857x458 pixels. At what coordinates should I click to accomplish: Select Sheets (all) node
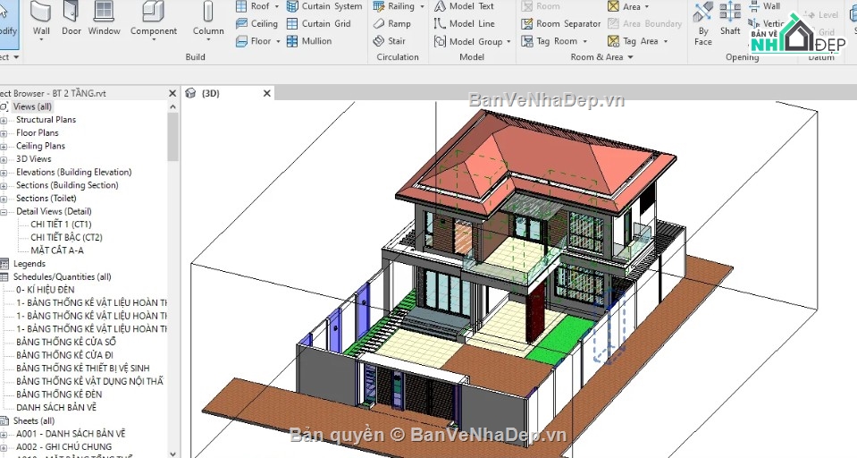tap(34, 420)
